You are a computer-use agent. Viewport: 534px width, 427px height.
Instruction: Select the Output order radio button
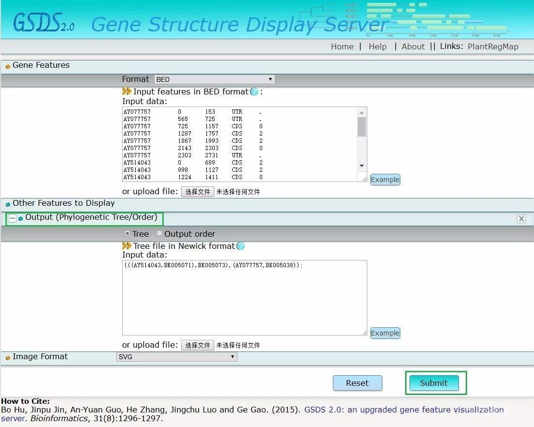pyautogui.click(x=159, y=233)
